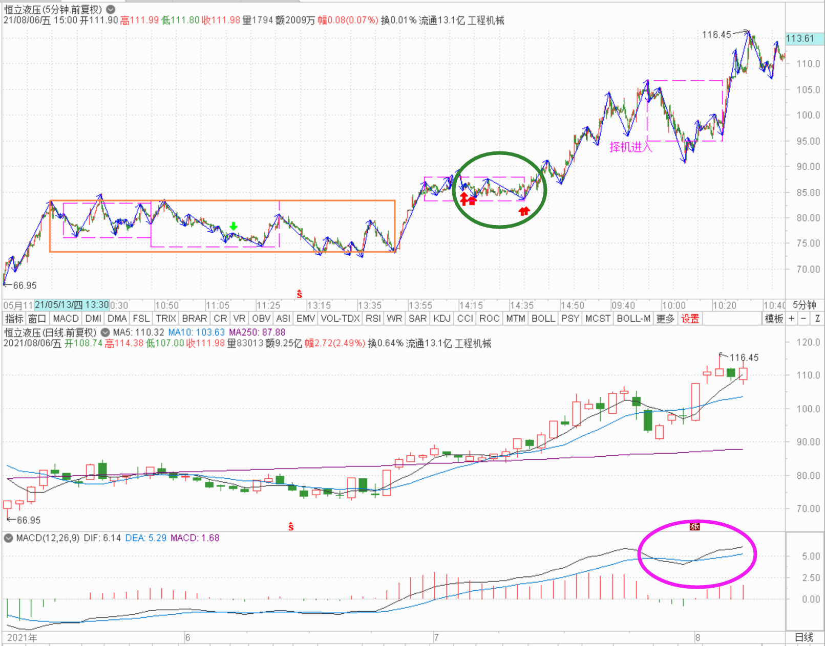825x646 pixels.
Task: Expand the MACD(12,26,9) indicator dropdown
Action: point(8,538)
